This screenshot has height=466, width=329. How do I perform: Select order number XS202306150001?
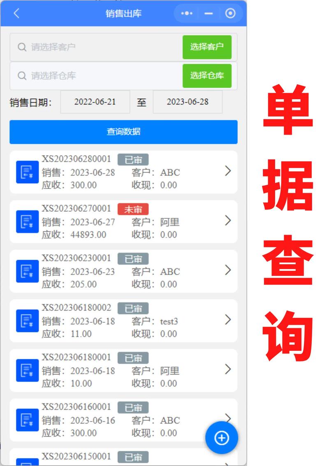tap(76, 457)
